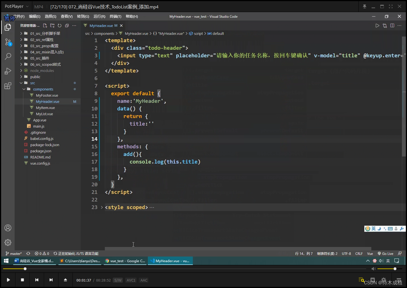Open the 查看(V) menu

[x=67, y=17]
